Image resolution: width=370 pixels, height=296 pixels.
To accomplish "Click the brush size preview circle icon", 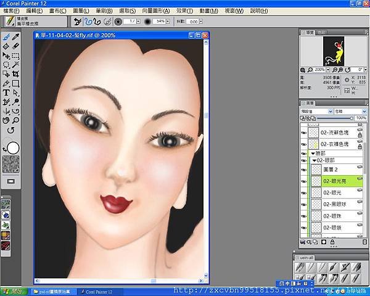I will tap(118, 22).
